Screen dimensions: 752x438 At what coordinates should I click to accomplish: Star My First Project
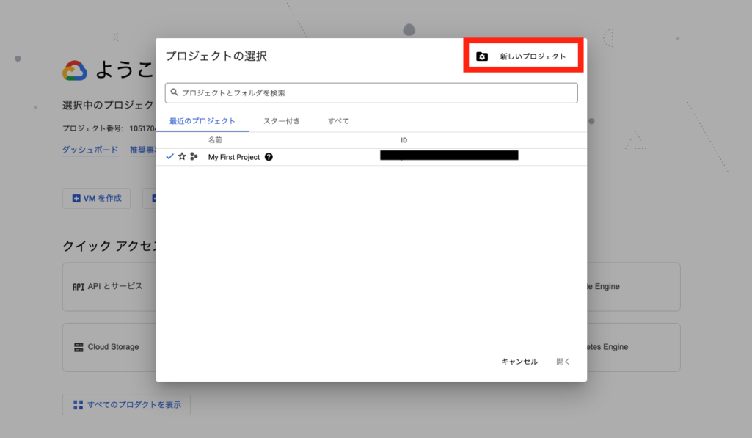coord(182,156)
